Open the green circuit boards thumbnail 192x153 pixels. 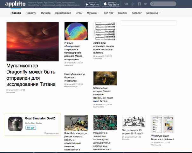[x=105, y=122]
